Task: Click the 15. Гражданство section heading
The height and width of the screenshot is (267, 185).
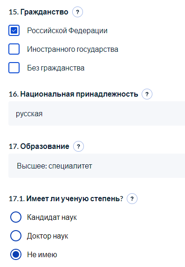Action: pos(39,12)
